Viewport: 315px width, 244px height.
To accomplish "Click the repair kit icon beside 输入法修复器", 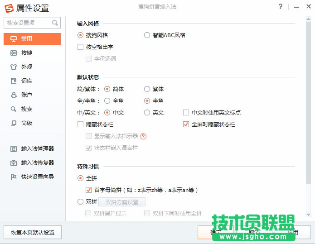I will [14, 163].
